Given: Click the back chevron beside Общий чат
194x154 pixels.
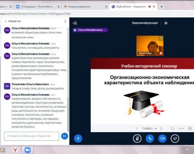Looking at the screenshot, I should click(6, 21).
